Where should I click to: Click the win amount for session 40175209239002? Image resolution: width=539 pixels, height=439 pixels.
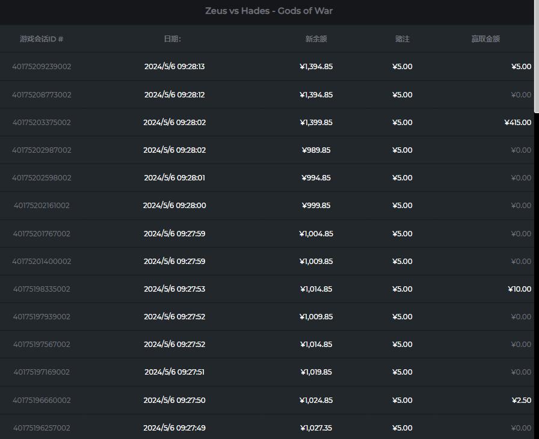[x=521, y=67]
